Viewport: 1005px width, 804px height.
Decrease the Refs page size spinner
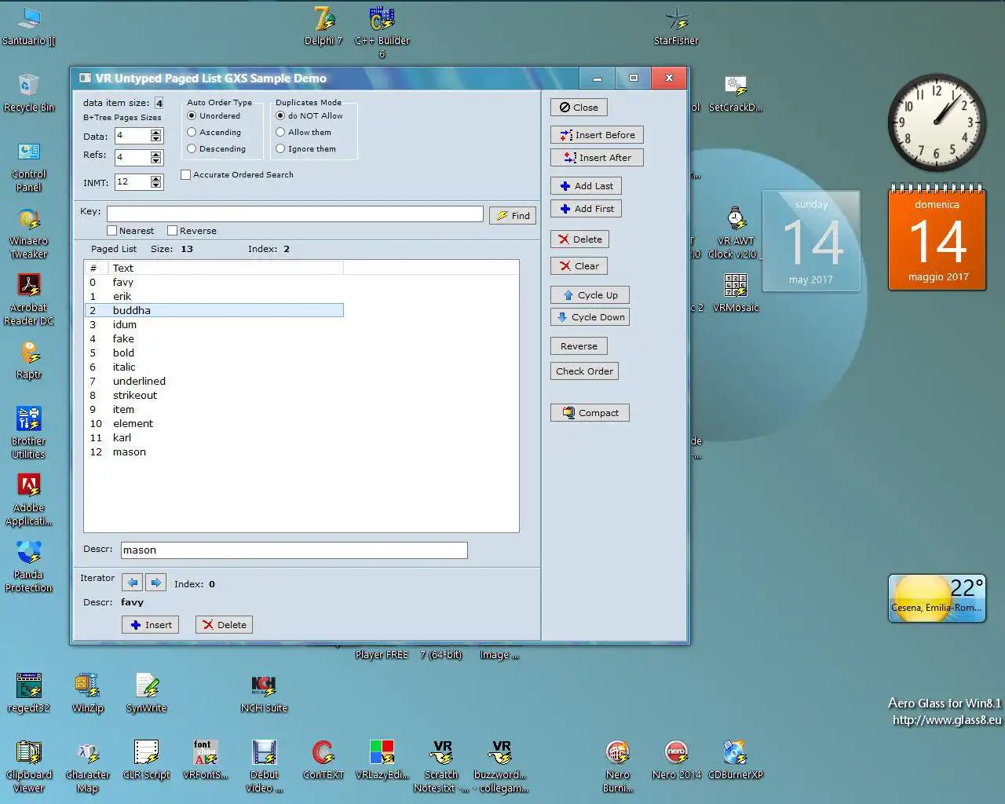pyautogui.click(x=156, y=162)
